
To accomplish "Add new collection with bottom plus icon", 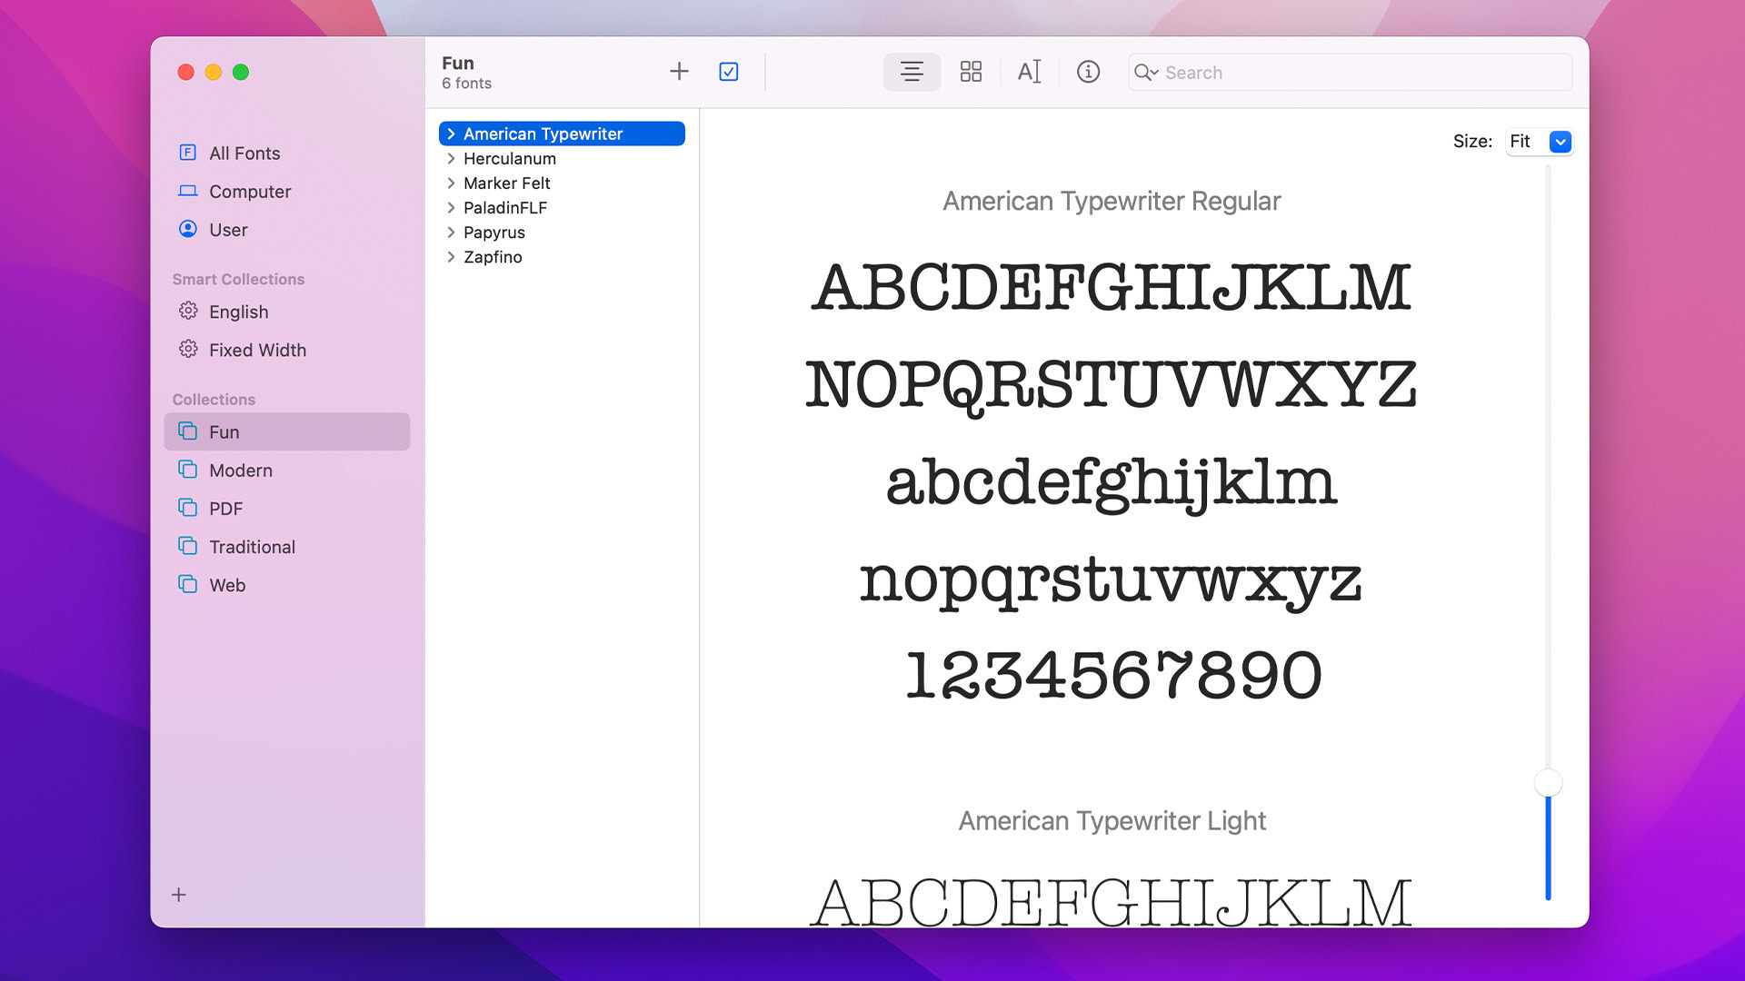I will tap(179, 895).
